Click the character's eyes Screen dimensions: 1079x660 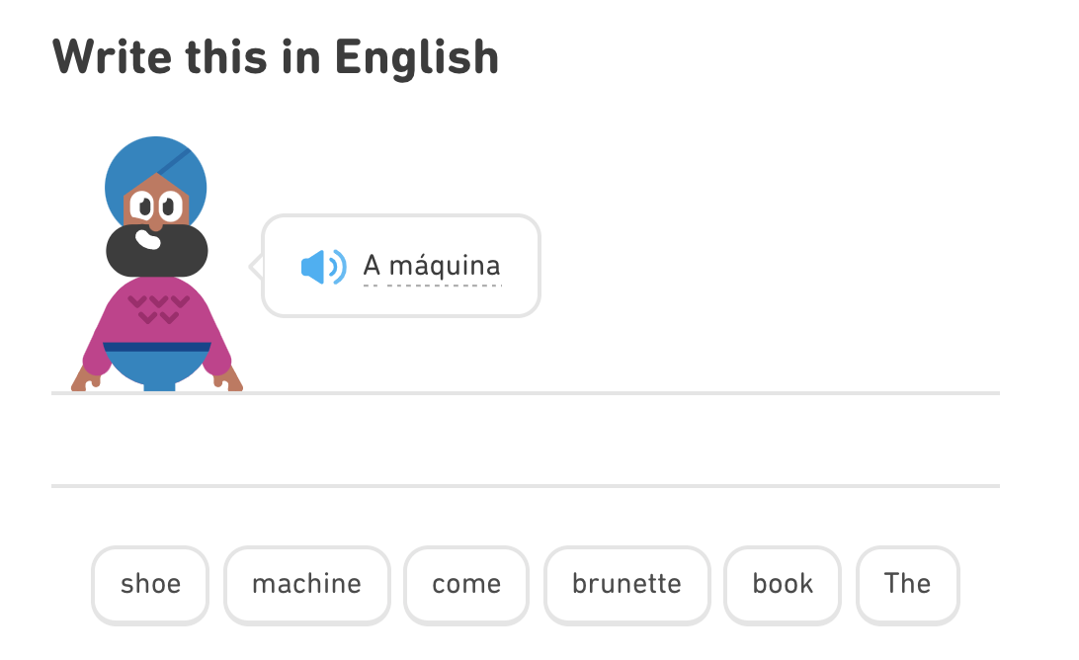coord(156,206)
